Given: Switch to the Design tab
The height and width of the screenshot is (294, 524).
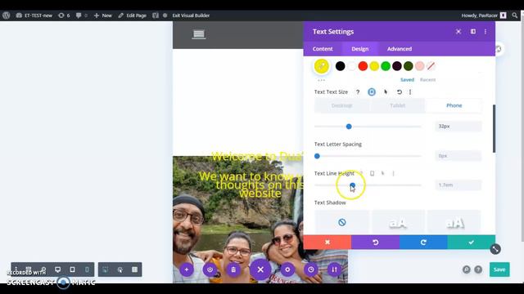Looking at the screenshot, I should click(x=360, y=49).
